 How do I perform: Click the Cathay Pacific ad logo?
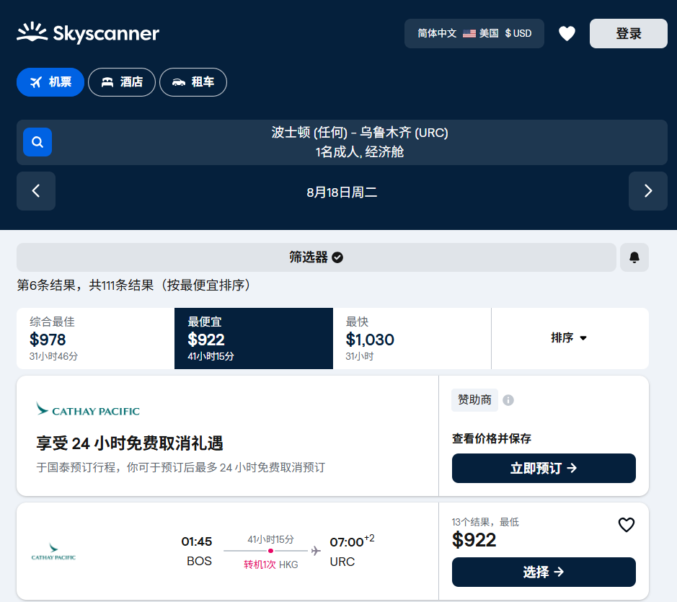pyautogui.click(x=88, y=410)
